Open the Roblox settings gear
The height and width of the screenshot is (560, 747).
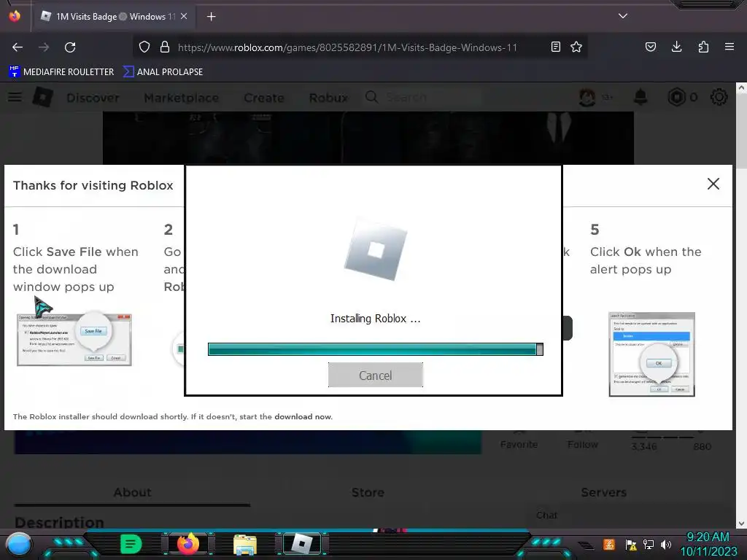(719, 97)
